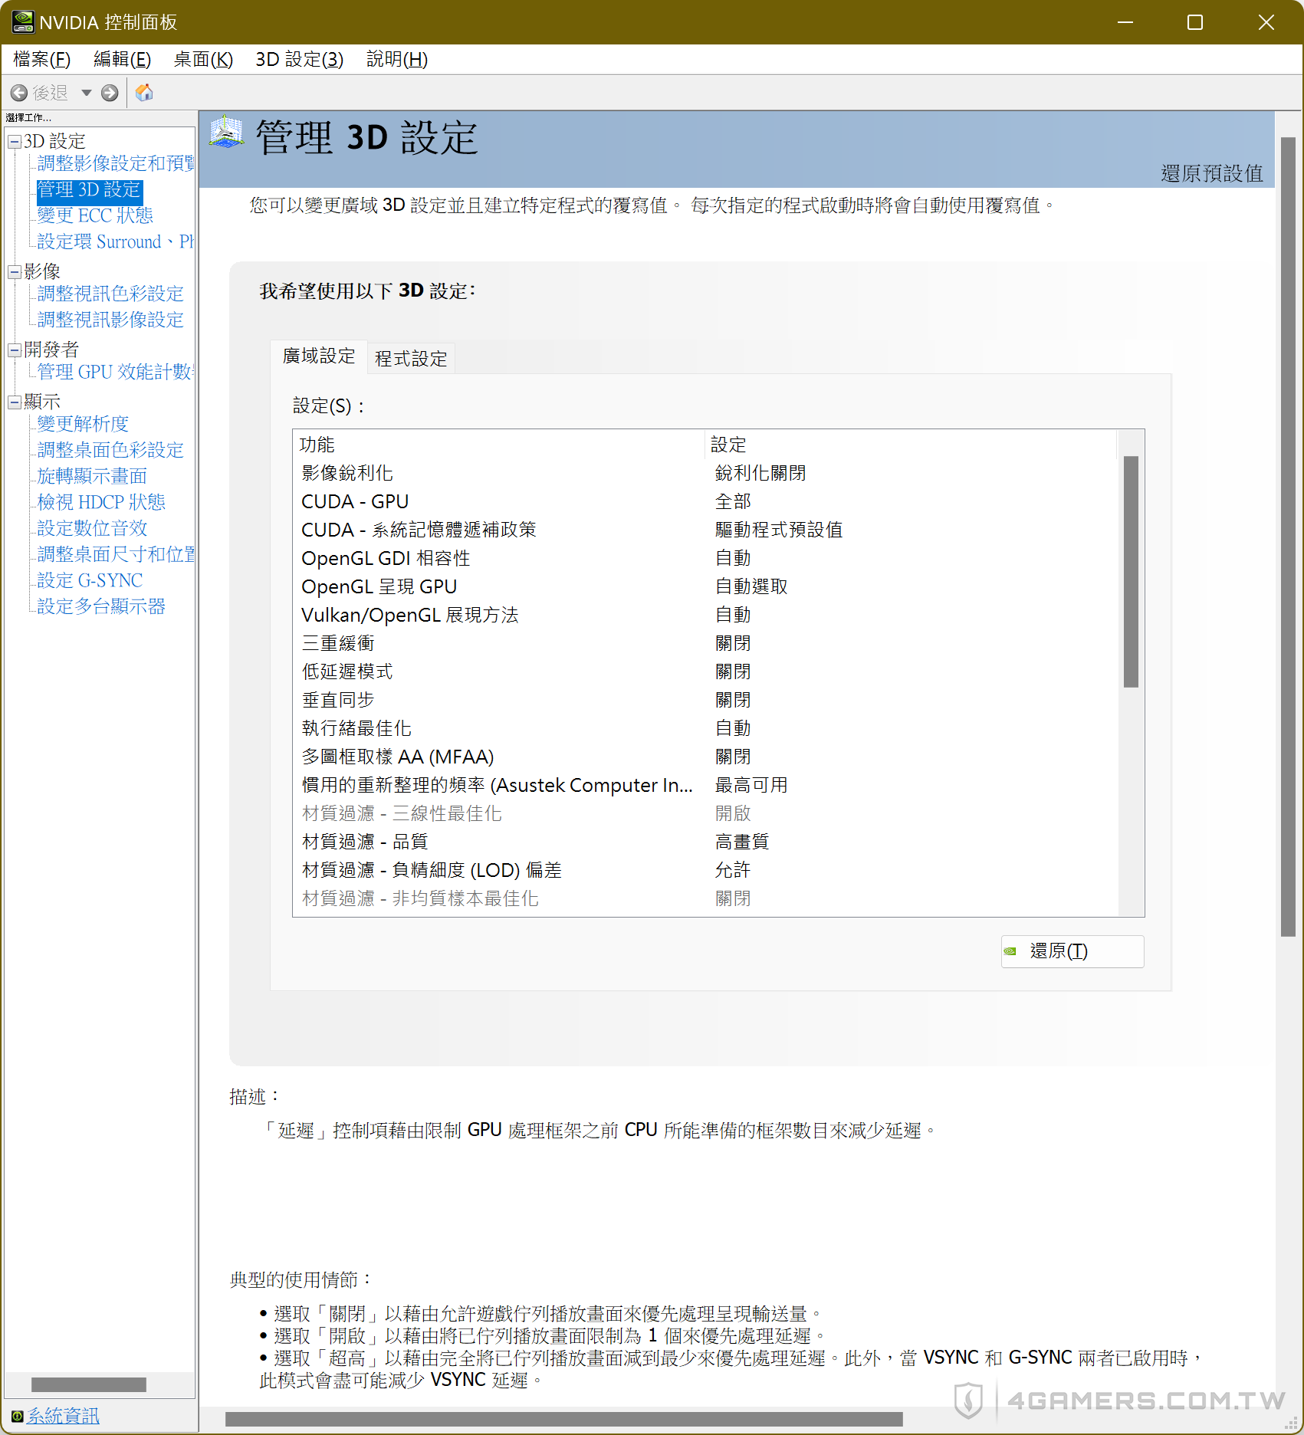
Task: Open 檢視 HDCP 狀態 tree item
Action: click(101, 502)
